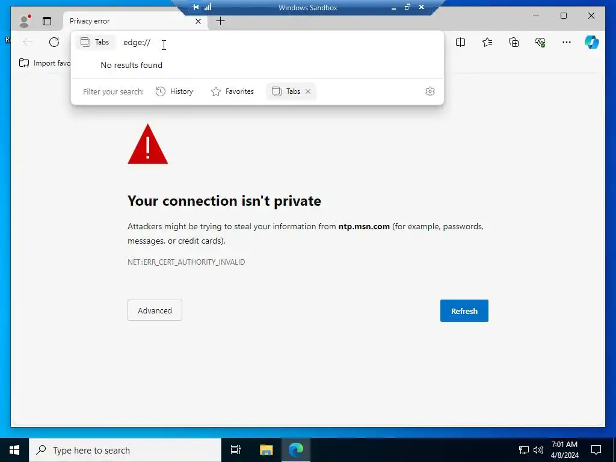
Task: Remove the Tabs search filter
Action: point(308,91)
